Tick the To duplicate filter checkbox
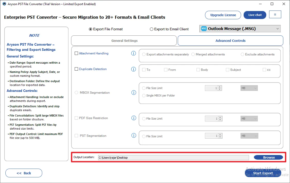The image size is (290, 183). [x=144, y=70]
